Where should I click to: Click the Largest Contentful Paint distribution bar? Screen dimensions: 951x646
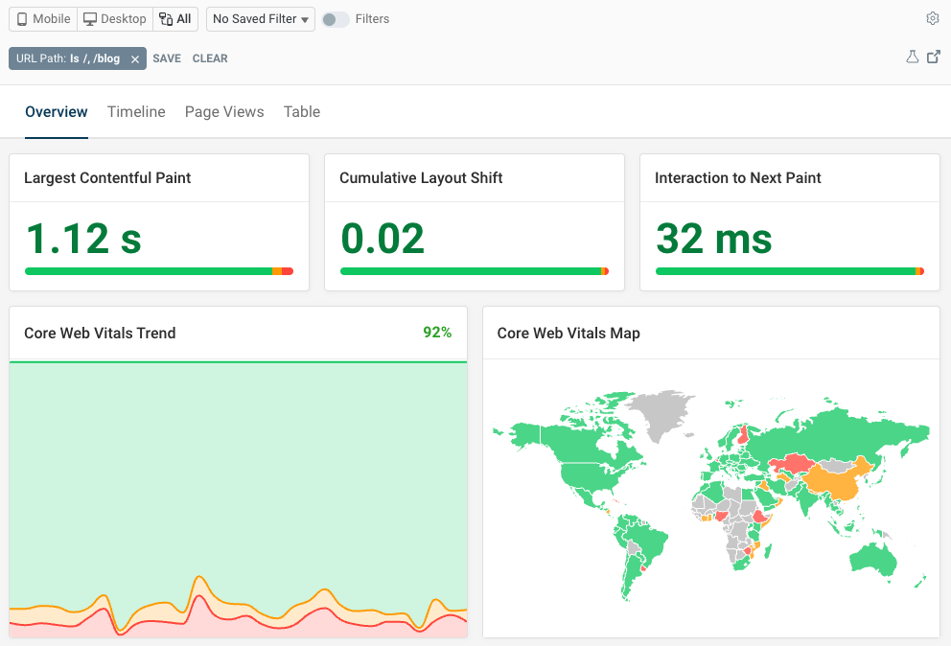click(158, 271)
